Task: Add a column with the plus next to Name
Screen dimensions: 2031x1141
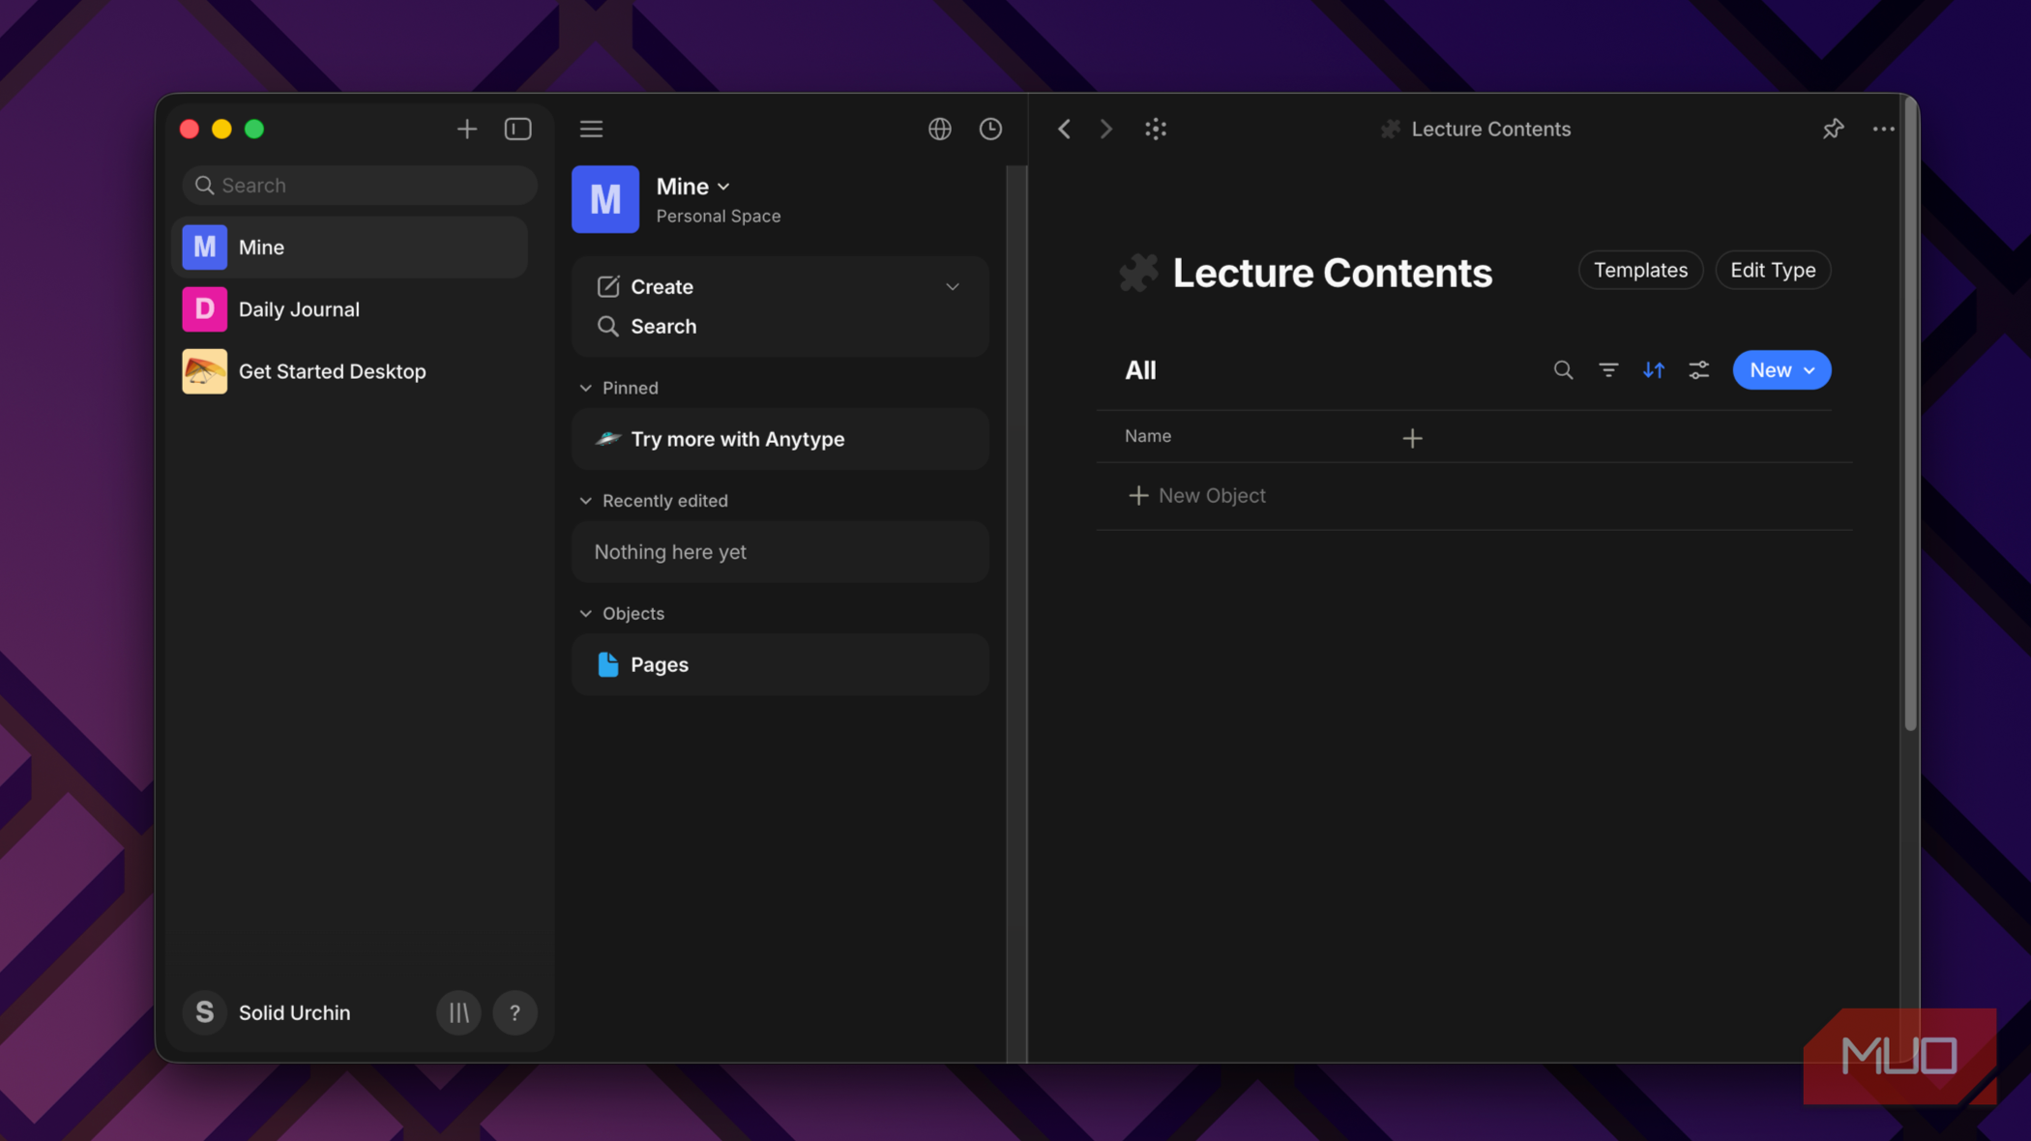Action: pyautogui.click(x=1412, y=438)
